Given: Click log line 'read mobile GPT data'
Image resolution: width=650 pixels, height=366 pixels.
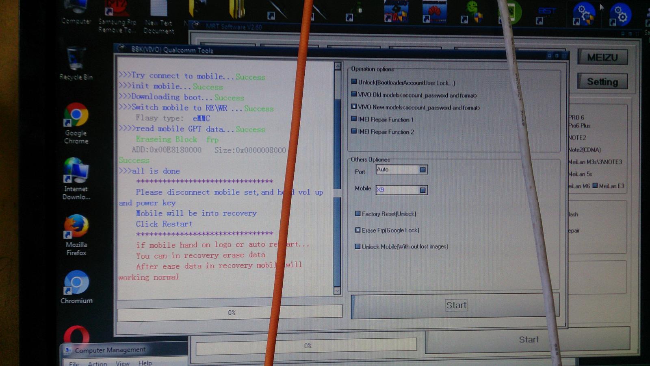Looking at the screenshot, I should tap(192, 129).
